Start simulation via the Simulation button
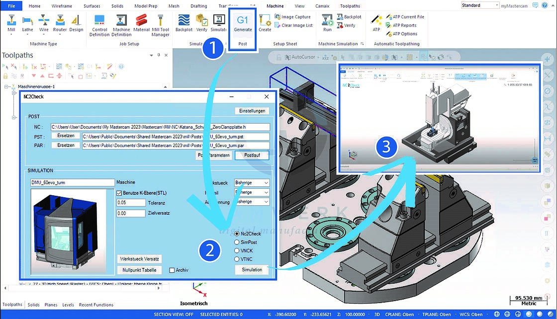This screenshot has height=319, width=557. (x=252, y=270)
